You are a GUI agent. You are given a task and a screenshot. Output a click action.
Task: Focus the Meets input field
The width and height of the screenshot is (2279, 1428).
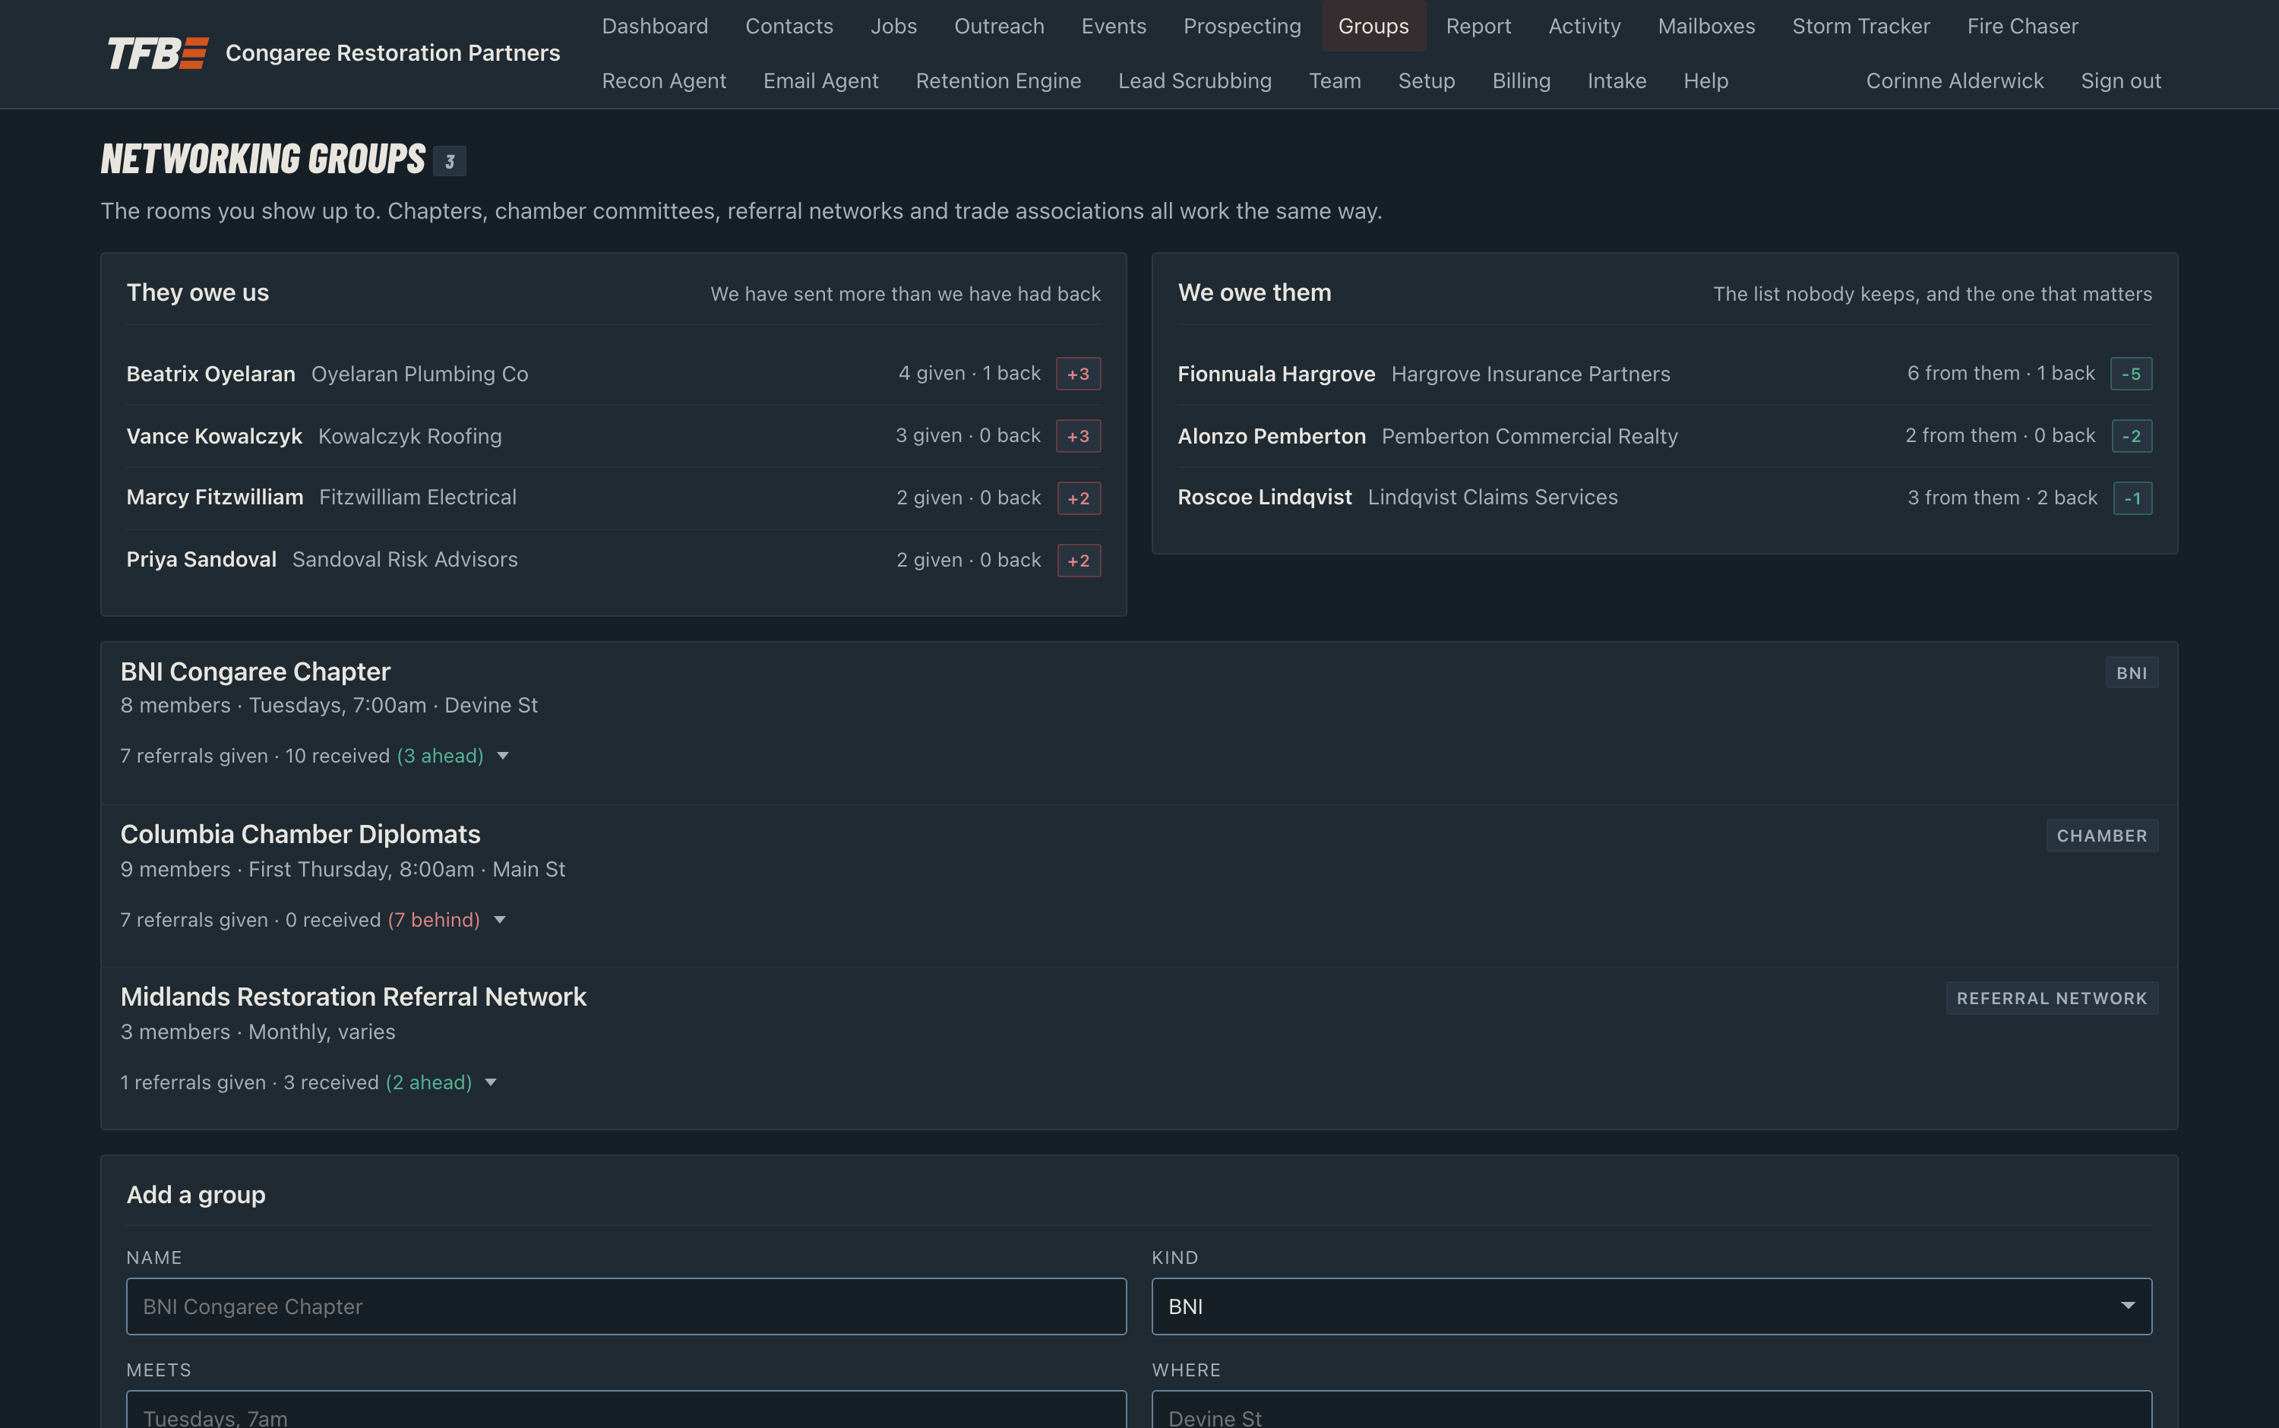[x=626, y=1409]
